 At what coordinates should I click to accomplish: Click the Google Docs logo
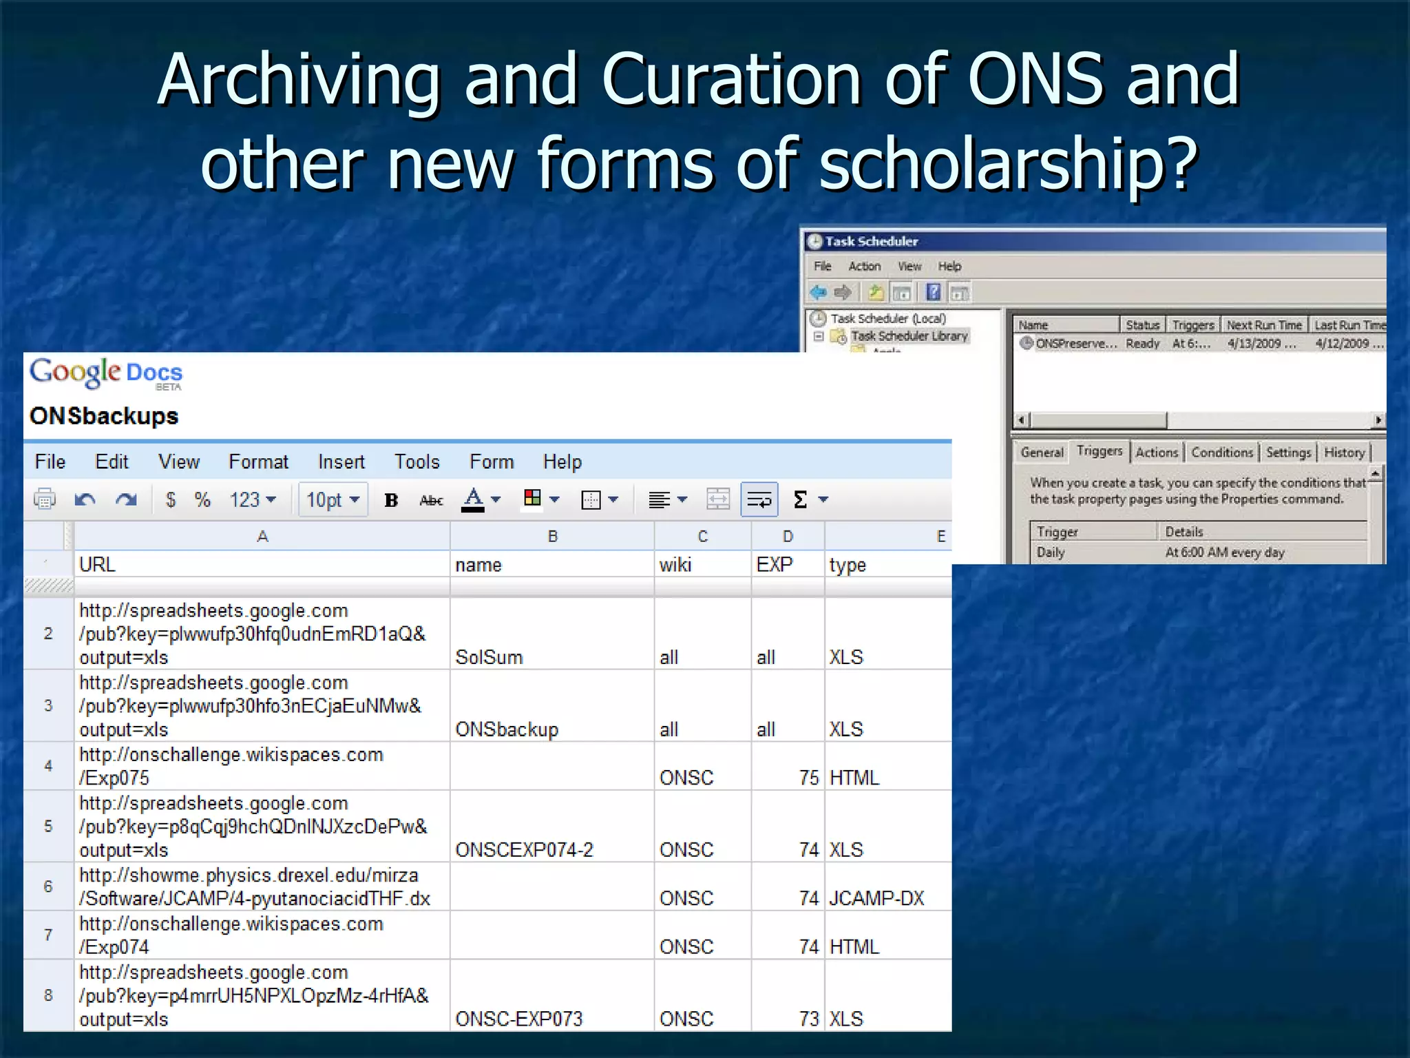coord(106,373)
